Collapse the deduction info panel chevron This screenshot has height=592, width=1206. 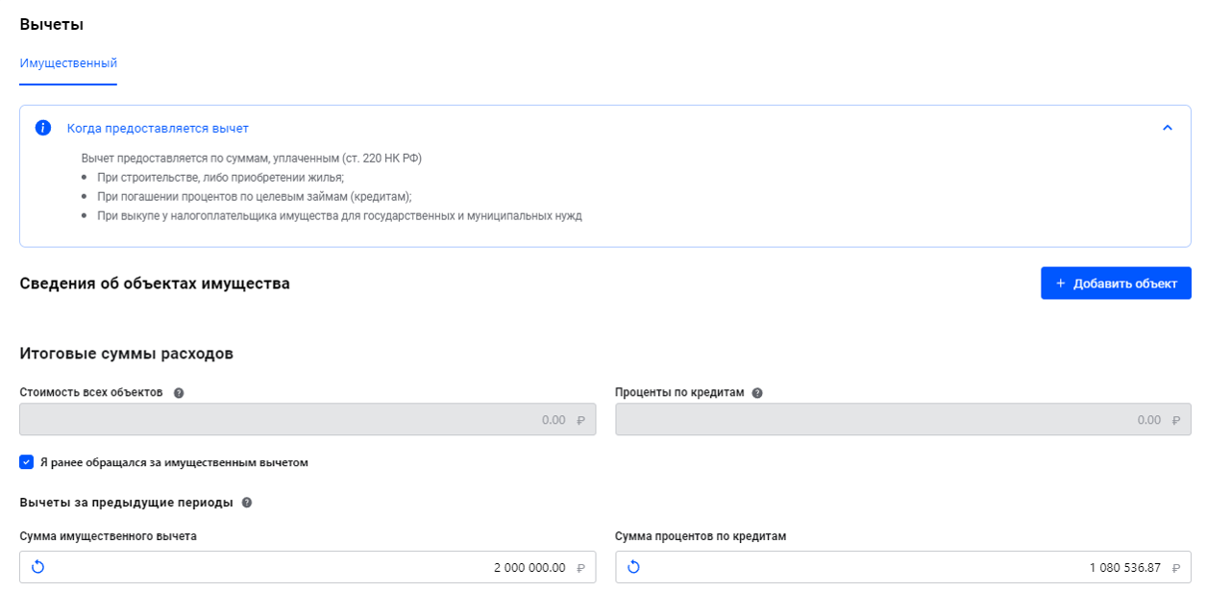[1168, 128]
